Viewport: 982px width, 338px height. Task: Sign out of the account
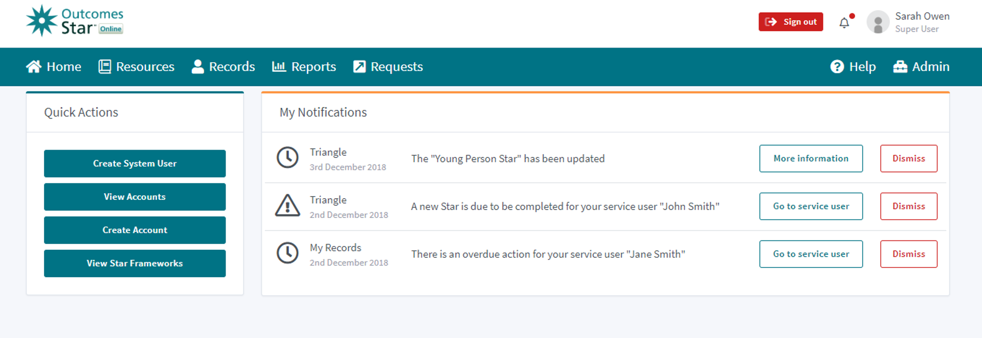click(x=791, y=22)
